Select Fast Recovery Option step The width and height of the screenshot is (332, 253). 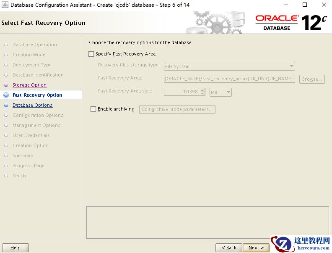point(37,95)
